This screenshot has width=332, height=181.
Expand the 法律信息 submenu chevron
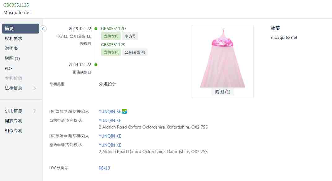[x=35, y=88]
